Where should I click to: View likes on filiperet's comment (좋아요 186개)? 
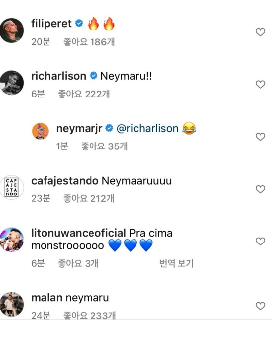[x=89, y=42]
